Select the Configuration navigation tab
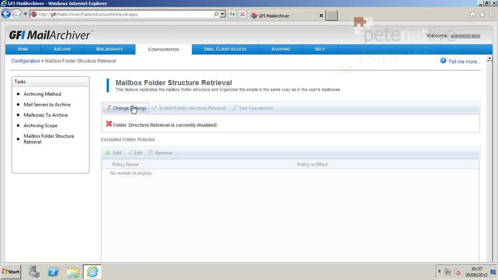The image size is (498, 280). pos(163,49)
